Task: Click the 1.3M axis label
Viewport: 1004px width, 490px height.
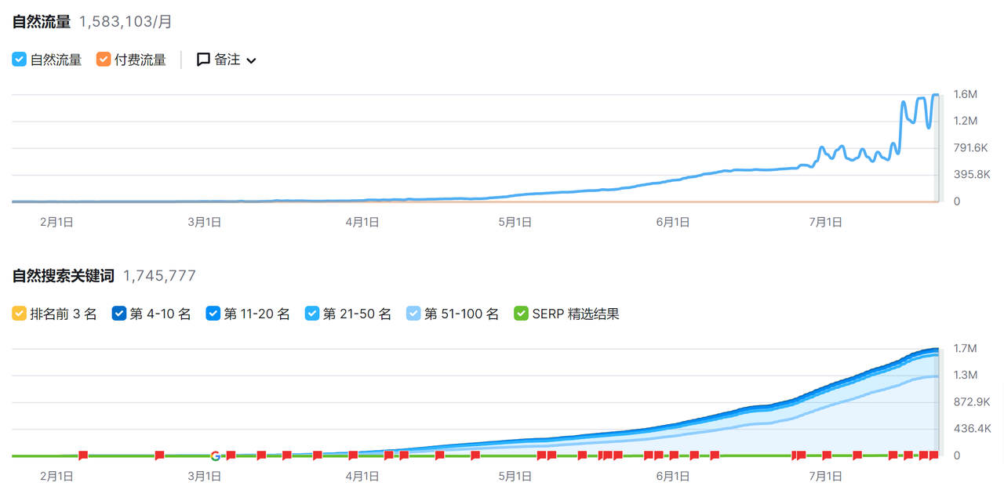Action: [965, 375]
